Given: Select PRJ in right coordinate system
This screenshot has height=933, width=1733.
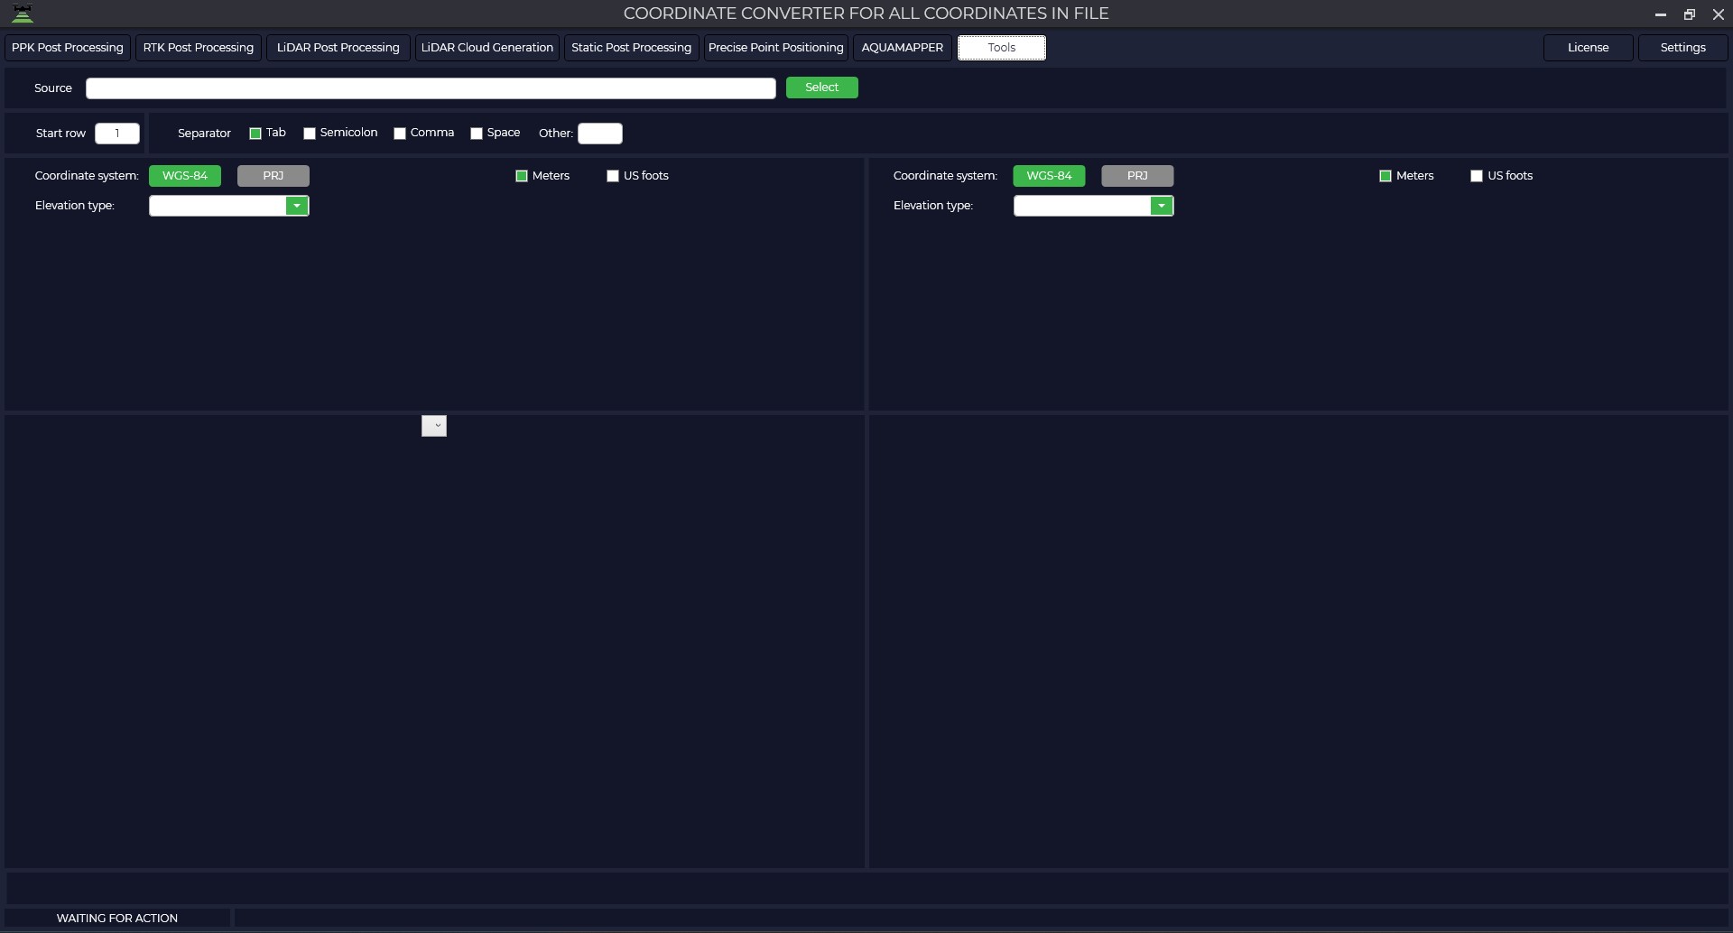Looking at the screenshot, I should (1137, 176).
